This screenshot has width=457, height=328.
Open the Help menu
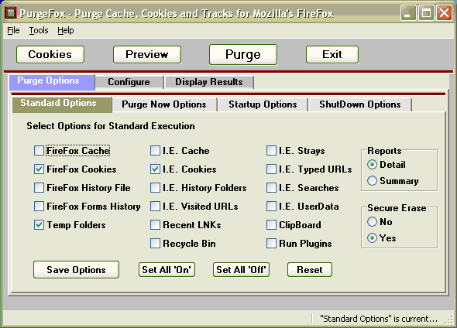pyautogui.click(x=66, y=30)
